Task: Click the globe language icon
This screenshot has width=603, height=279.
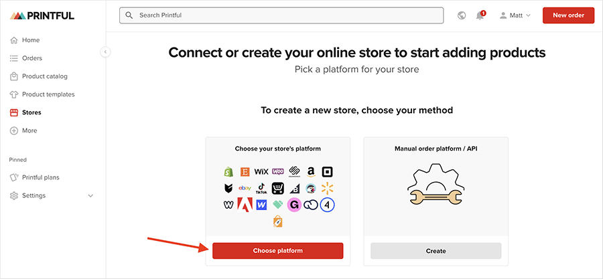Action: (x=462, y=15)
